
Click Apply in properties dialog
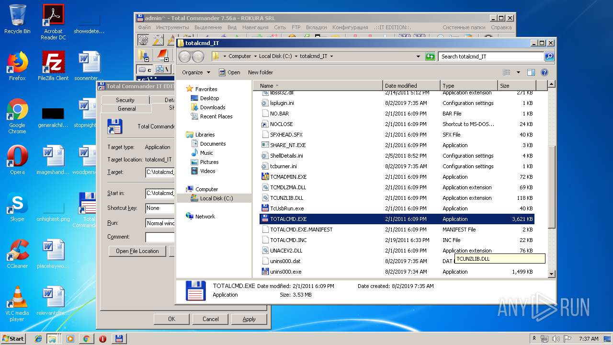(249, 319)
